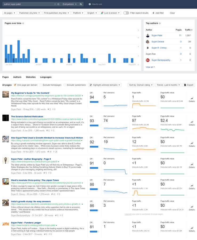Click the Pages over time info icon
This screenshot has width=197, height=240.
pyautogui.click(x=23, y=23)
